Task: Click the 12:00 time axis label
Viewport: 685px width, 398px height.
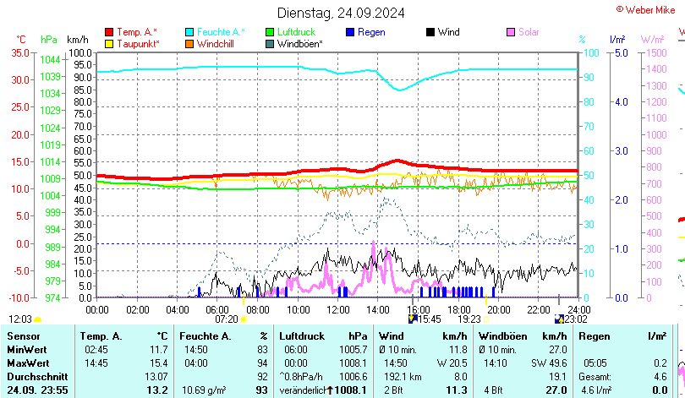Action: [x=338, y=309]
